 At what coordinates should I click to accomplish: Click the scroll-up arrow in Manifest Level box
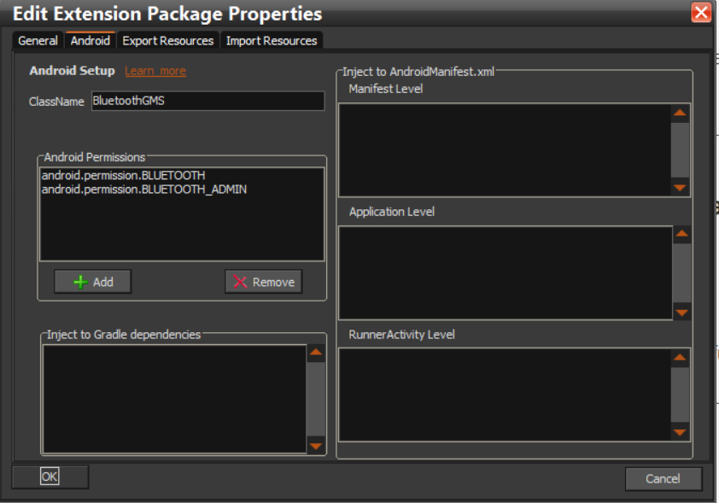(680, 113)
